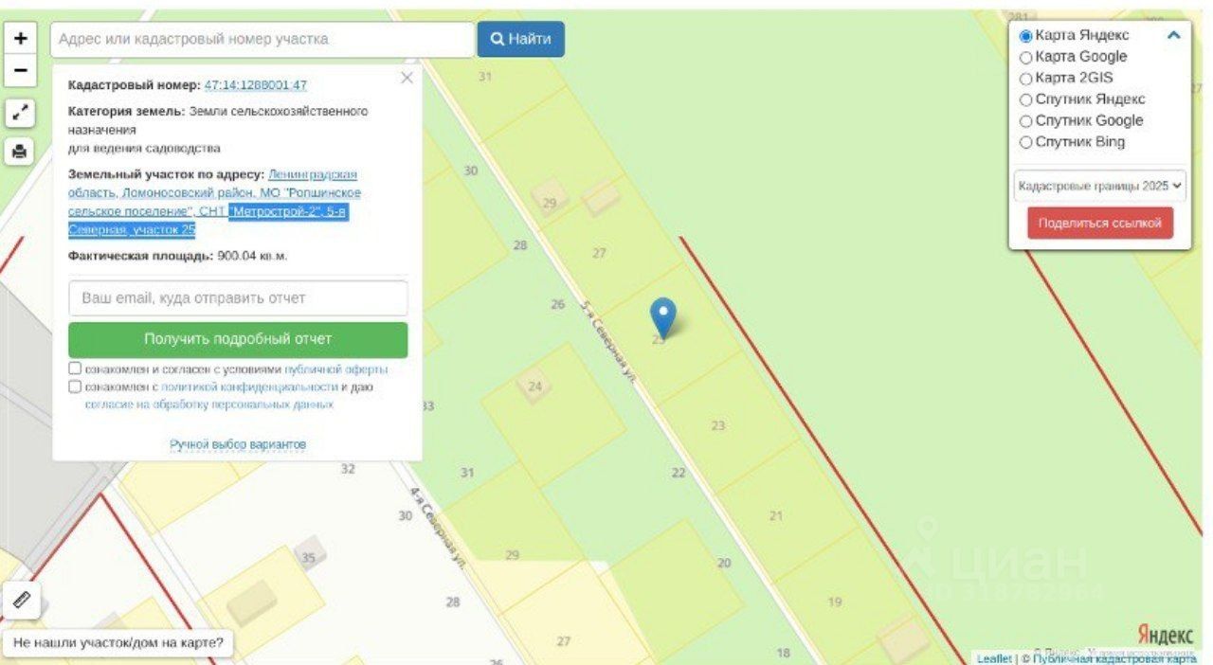Select Спутник Bing radio option
The image size is (1213, 665).
coord(1025,142)
